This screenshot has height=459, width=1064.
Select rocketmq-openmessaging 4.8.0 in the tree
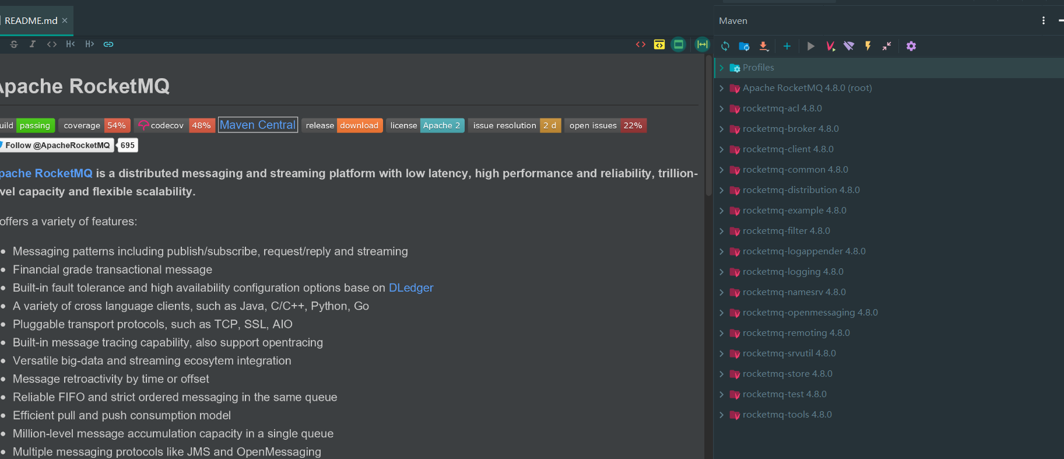coord(810,313)
